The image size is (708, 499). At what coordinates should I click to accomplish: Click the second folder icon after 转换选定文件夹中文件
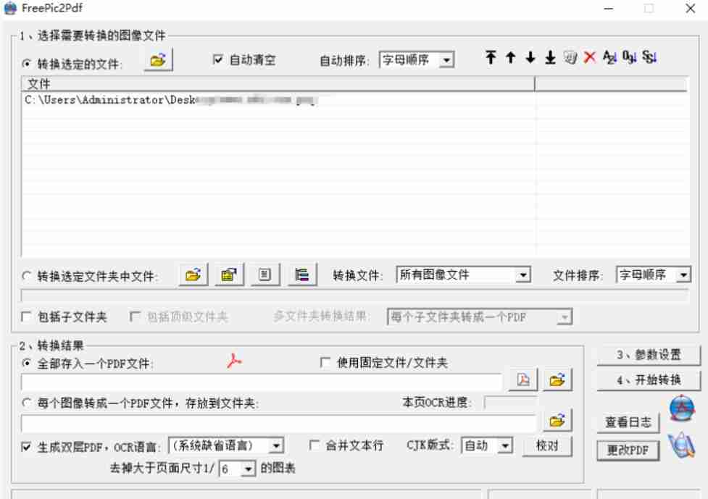(230, 274)
